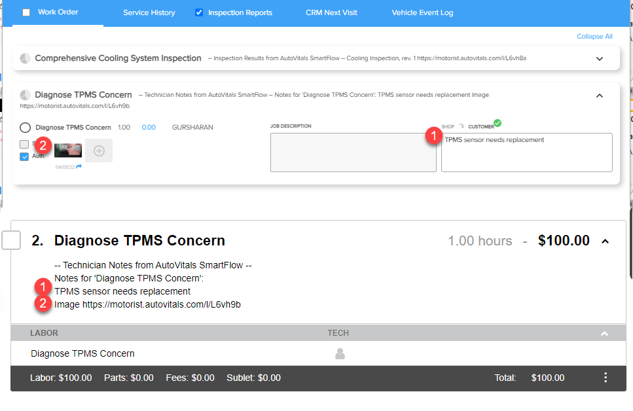Image resolution: width=633 pixels, height=411 pixels.
Task: Click the technician person icon in TECH column
Action: click(340, 353)
